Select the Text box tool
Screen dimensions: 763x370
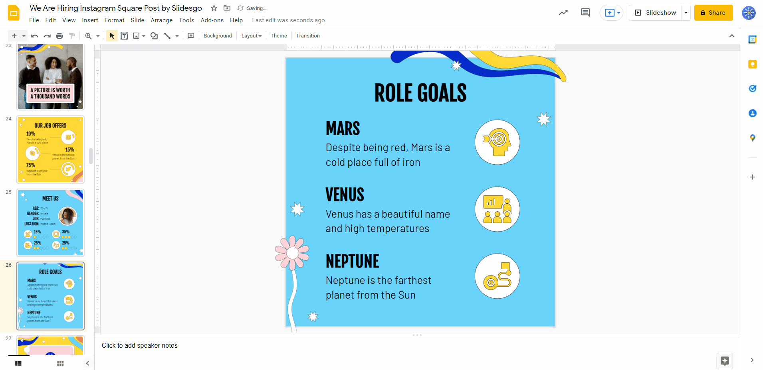pyautogui.click(x=124, y=36)
